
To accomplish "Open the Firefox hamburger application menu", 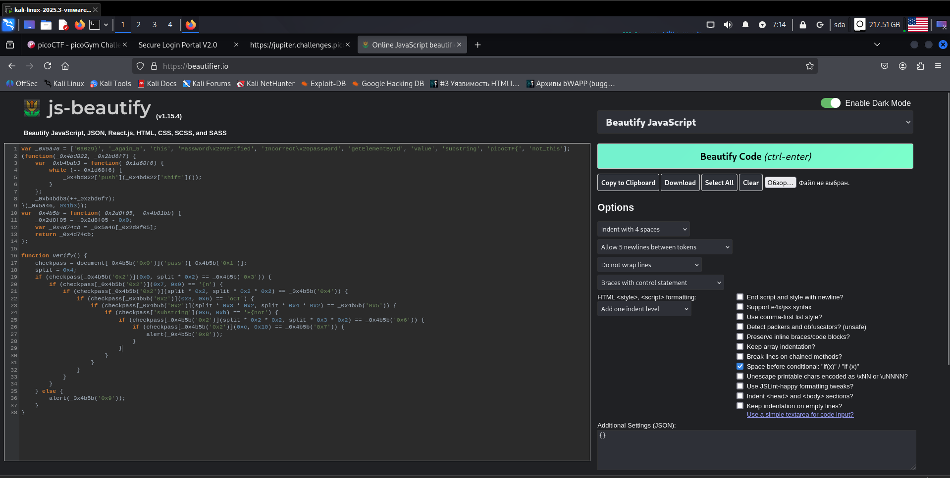I will click(x=938, y=66).
